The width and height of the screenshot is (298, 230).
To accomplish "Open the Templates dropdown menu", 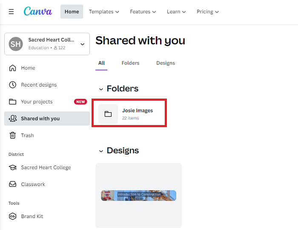I will tap(104, 12).
